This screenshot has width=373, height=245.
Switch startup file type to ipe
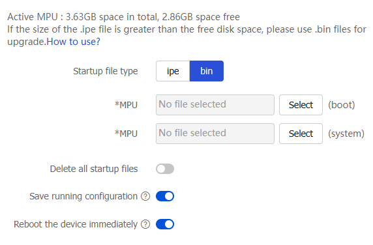point(173,71)
